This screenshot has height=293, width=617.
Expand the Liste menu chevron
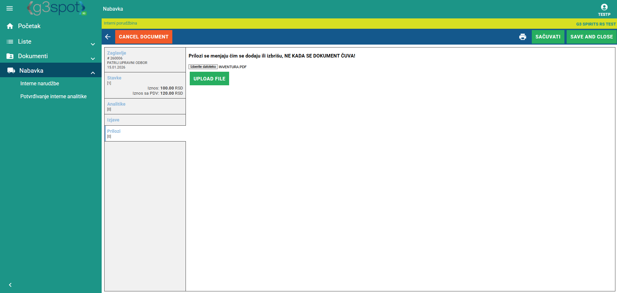93,44
